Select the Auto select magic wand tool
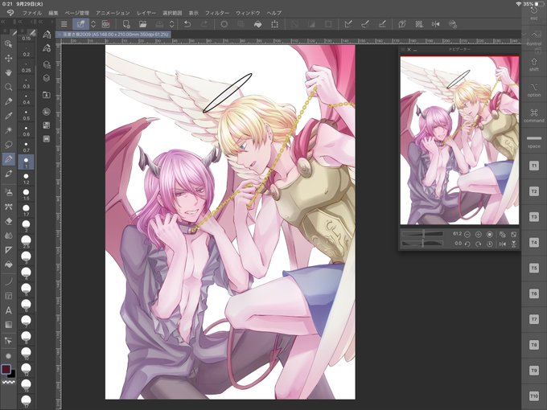This screenshot has height=410, width=547. click(x=9, y=130)
